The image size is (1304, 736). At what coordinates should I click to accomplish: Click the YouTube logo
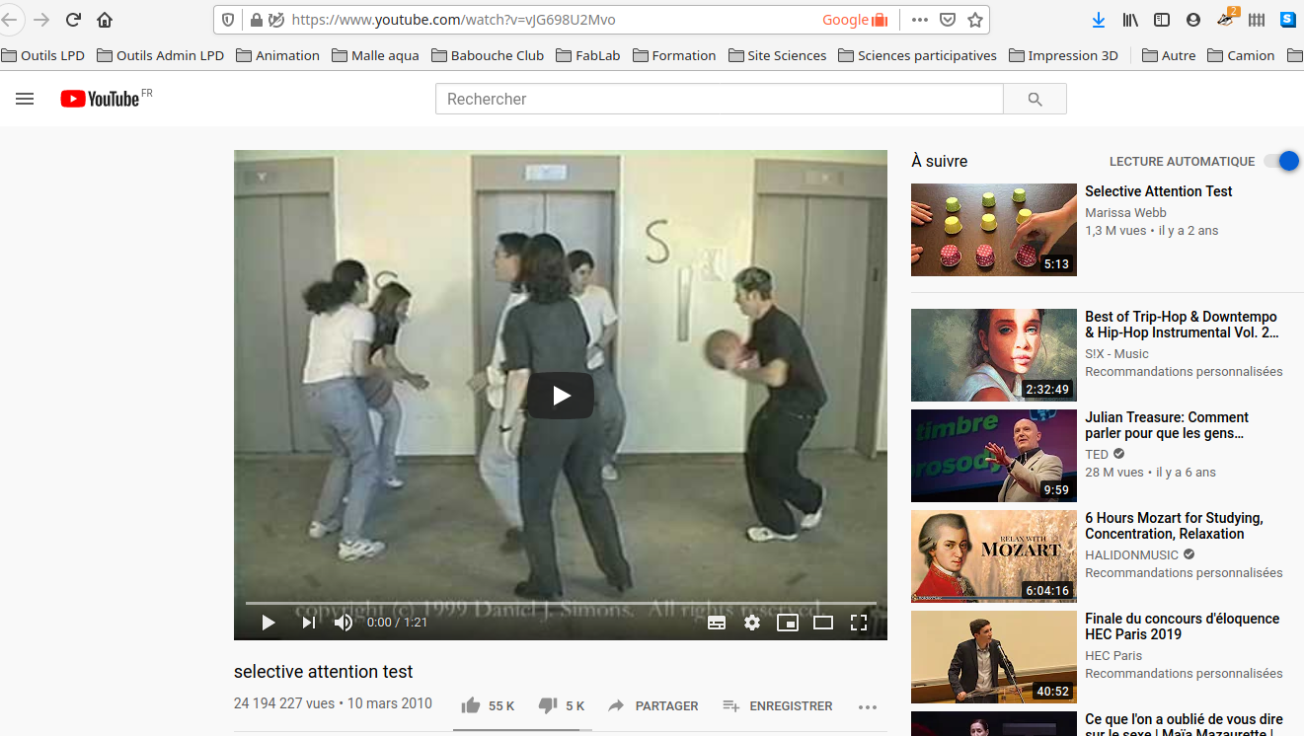click(100, 99)
